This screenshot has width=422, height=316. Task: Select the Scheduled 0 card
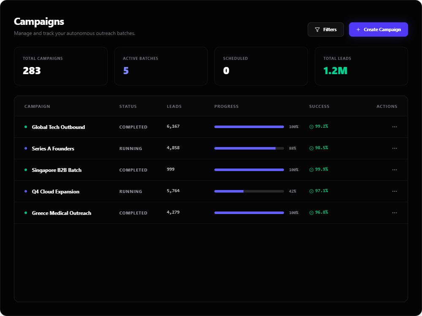[x=261, y=66]
